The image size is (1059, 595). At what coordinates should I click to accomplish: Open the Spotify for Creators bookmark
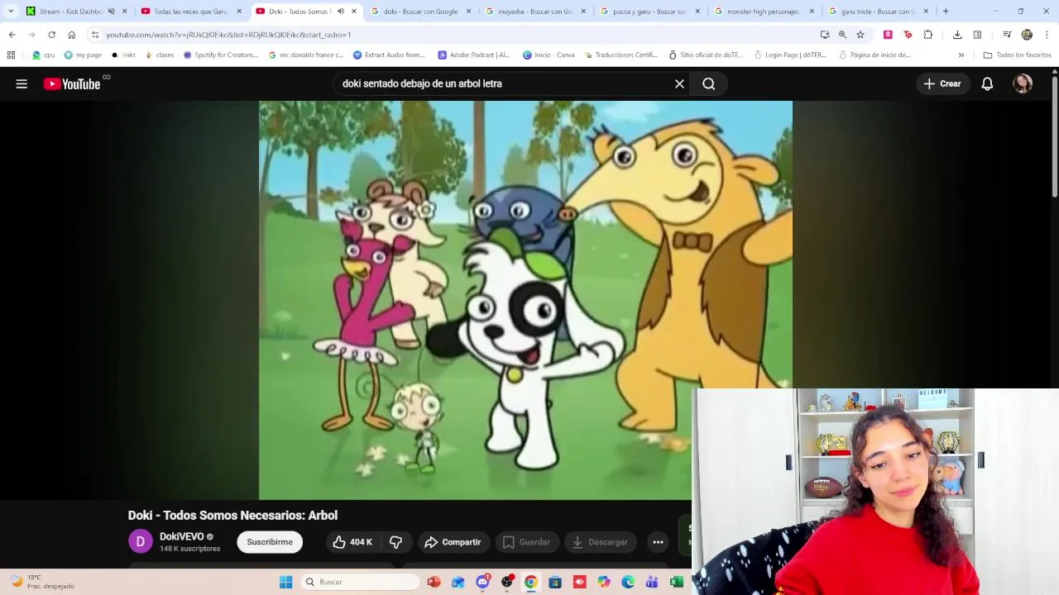221,55
